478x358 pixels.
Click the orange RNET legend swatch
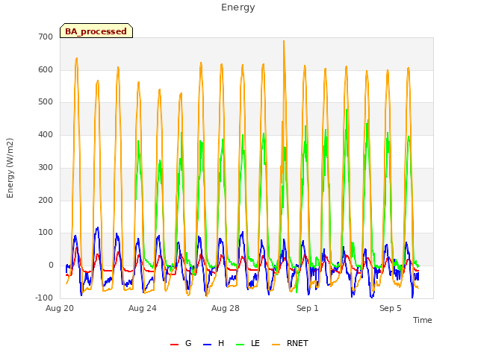tap(276, 345)
